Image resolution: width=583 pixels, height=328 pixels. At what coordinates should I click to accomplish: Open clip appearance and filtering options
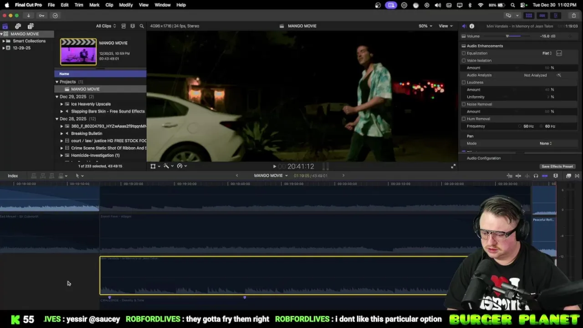[x=133, y=26]
